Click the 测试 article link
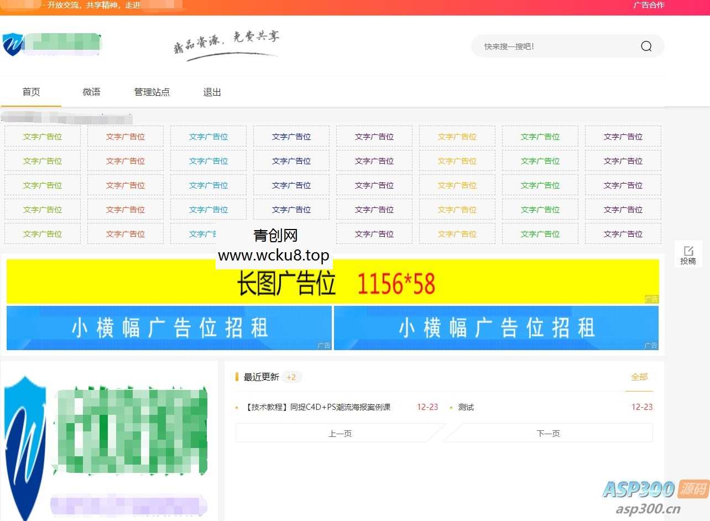 pyautogui.click(x=464, y=407)
